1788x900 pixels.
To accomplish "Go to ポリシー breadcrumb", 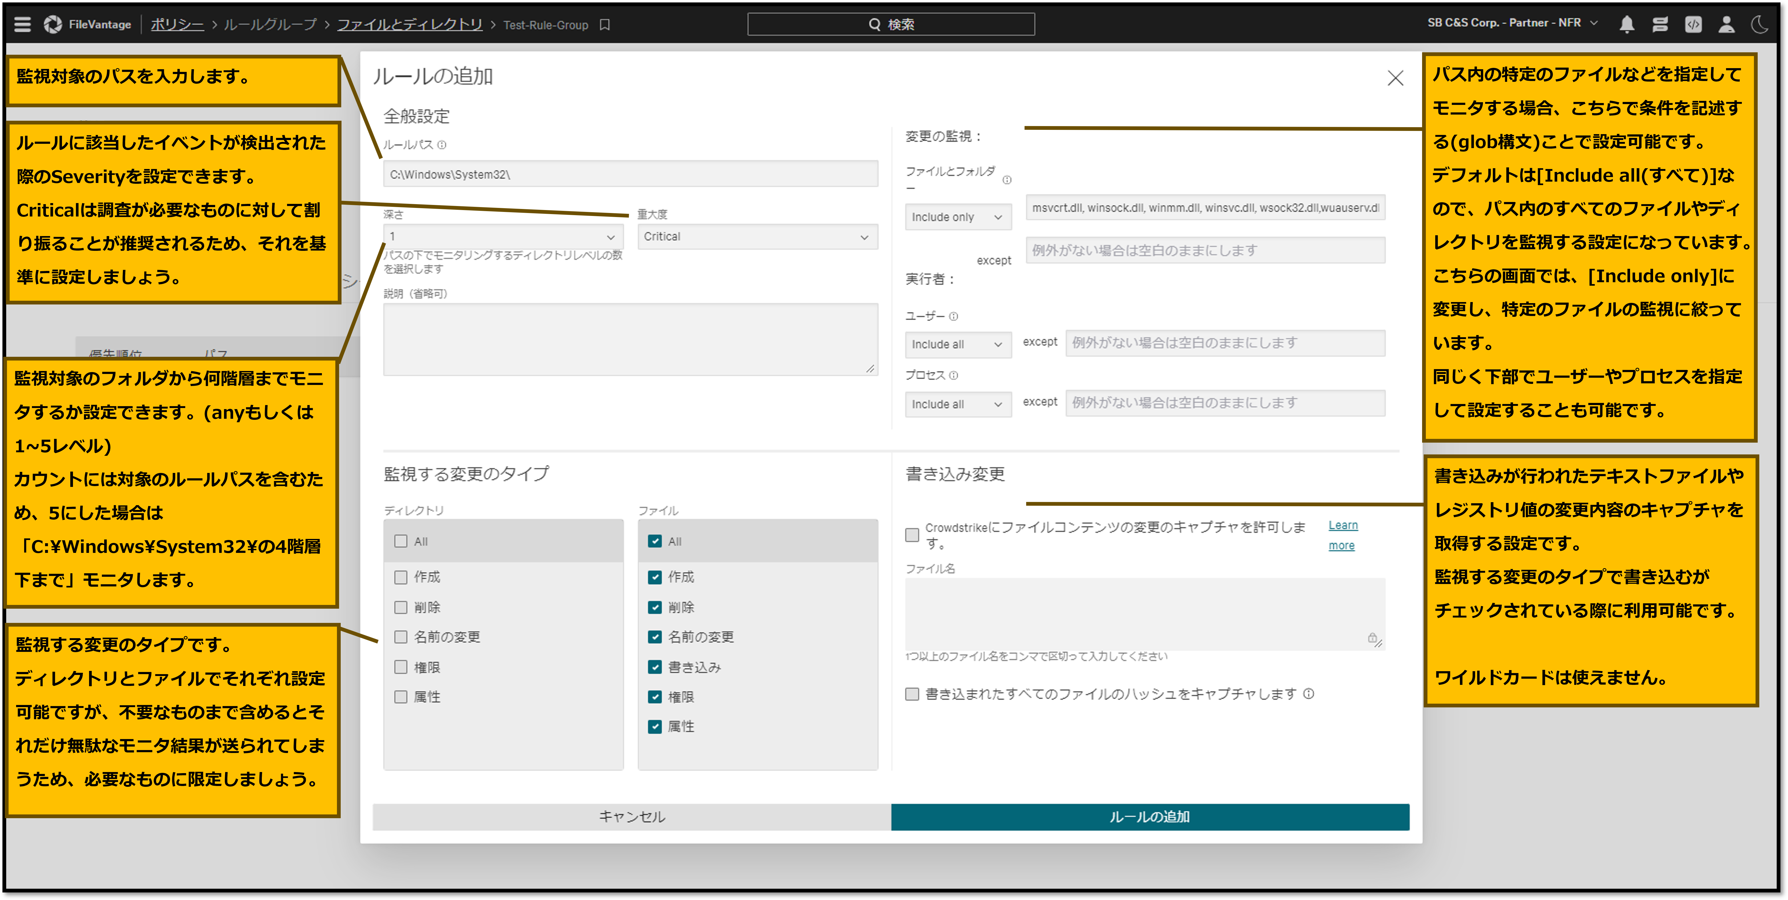I will (x=177, y=25).
